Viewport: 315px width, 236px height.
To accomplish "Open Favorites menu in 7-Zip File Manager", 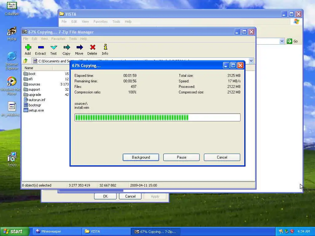I will pyautogui.click(x=58, y=39).
